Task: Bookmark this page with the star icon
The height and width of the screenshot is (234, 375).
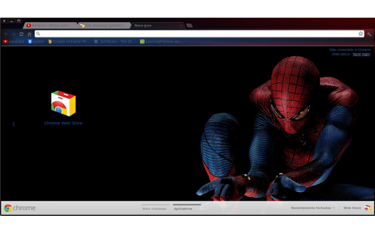Action: click(361, 34)
